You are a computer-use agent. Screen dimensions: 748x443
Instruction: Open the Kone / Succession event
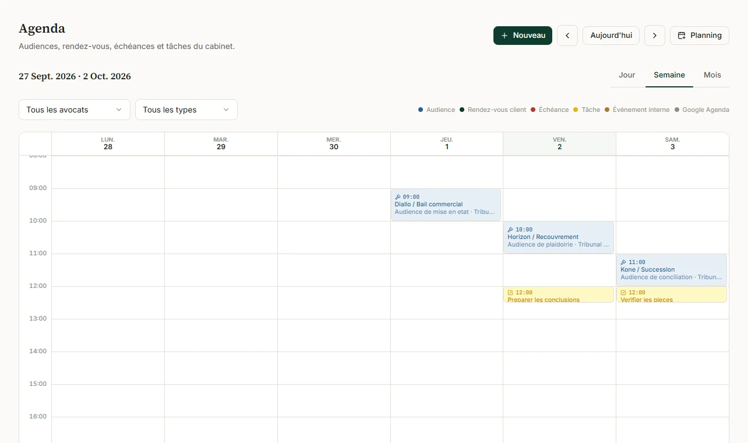tap(672, 270)
